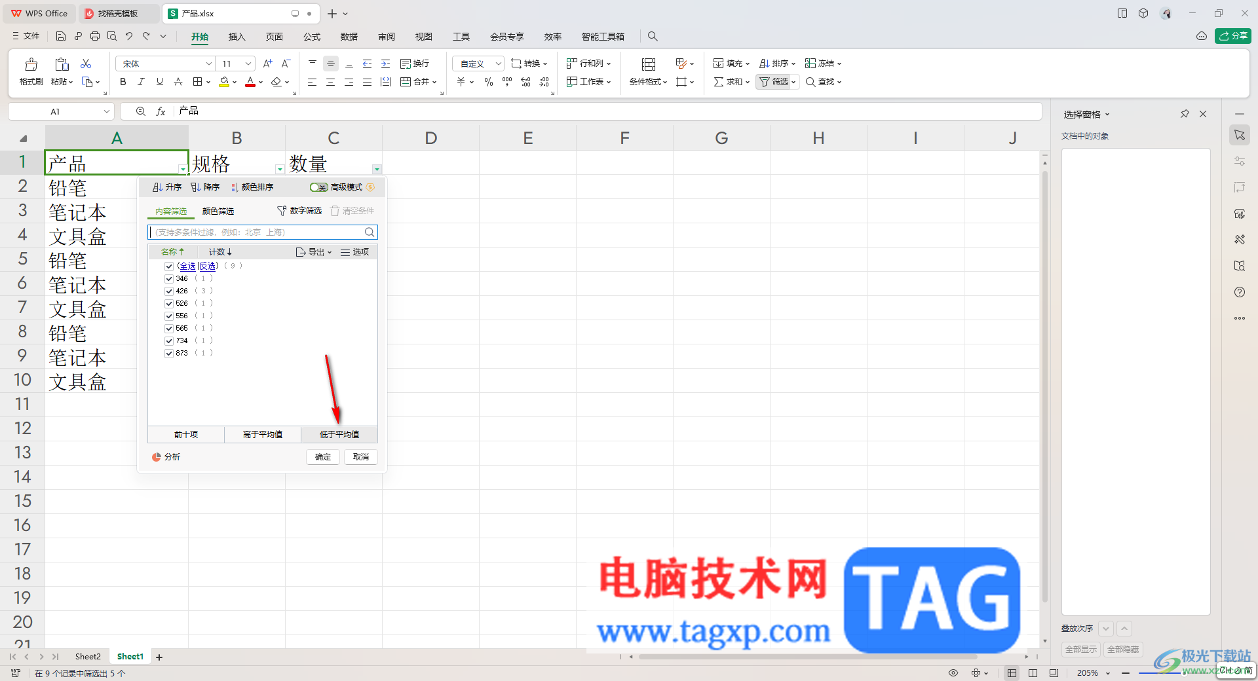Click the analysis (分析) pie chart icon

point(157,457)
